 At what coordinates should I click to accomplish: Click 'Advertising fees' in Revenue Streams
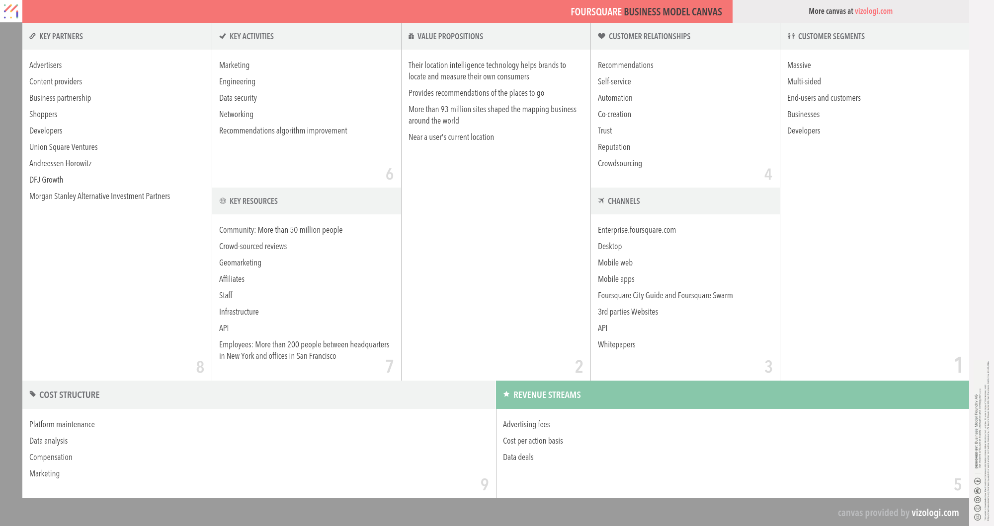[x=526, y=424]
